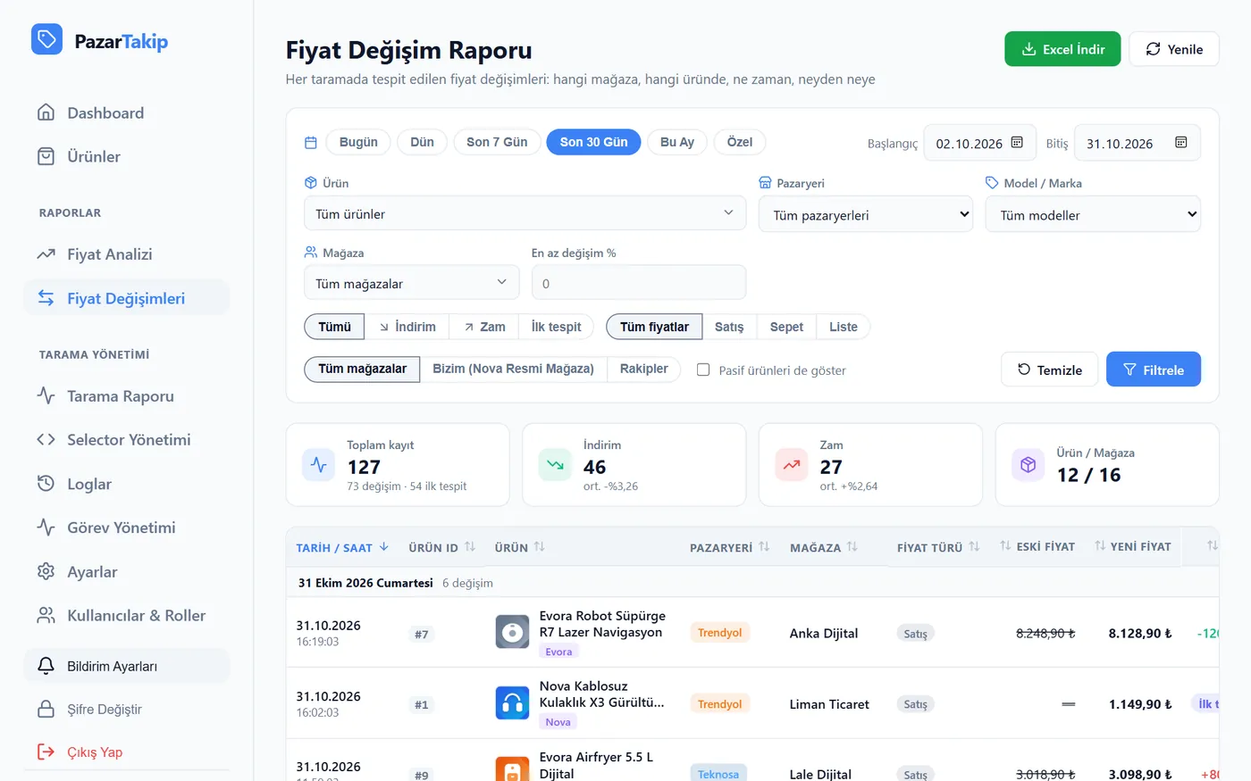The width and height of the screenshot is (1251, 781).
Task: Click the Toplam kayıt pulse icon
Action: click(319, 465)
